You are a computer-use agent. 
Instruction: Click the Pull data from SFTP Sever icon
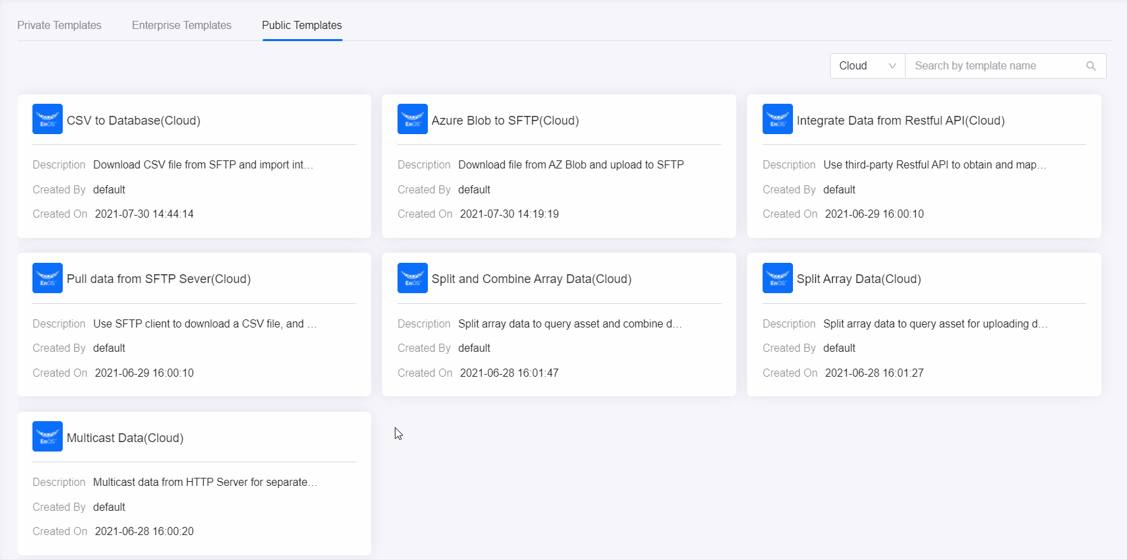47,278
